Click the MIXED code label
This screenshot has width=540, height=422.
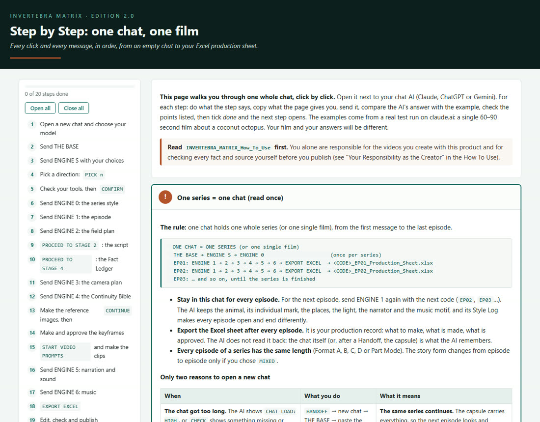point(267,361)
